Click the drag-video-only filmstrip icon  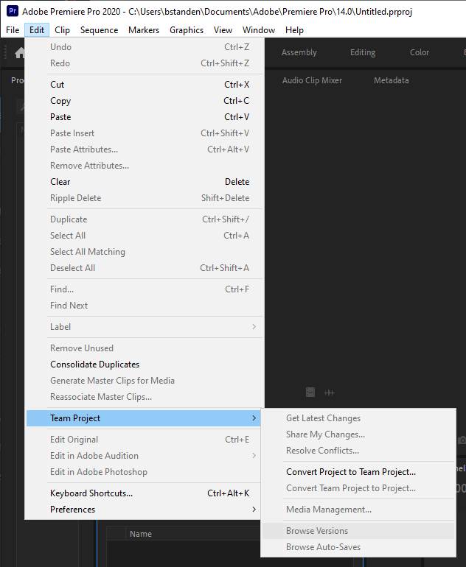[x=310, y=392]
